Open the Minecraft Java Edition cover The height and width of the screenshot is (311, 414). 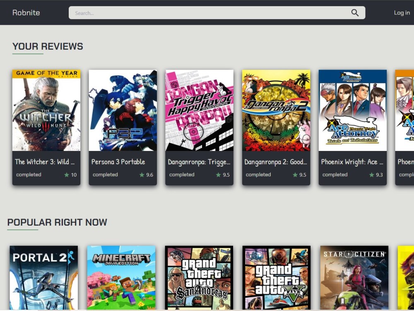pyautogui.click(x=121, y=278)
